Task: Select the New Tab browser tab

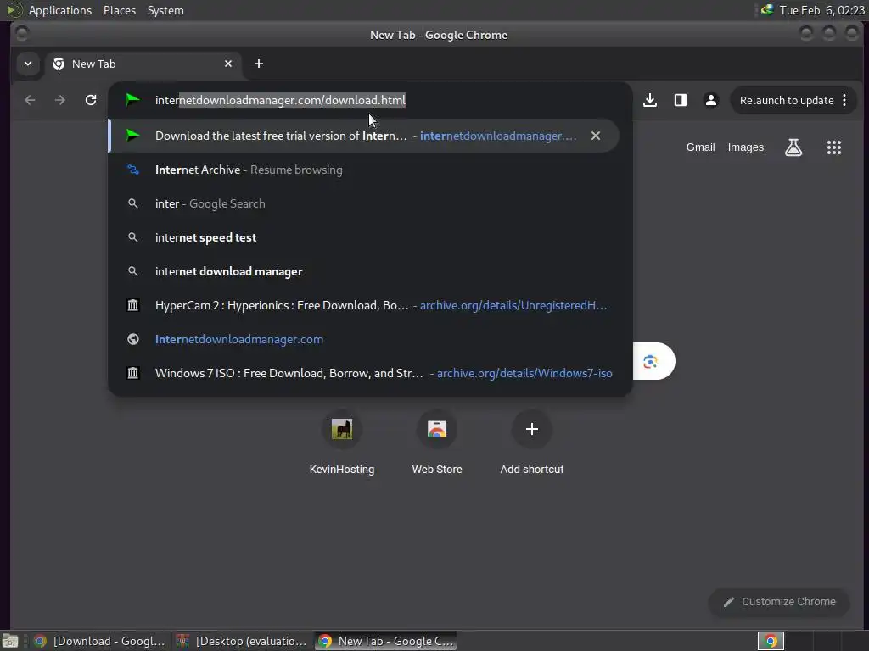Action: point(143,64)
